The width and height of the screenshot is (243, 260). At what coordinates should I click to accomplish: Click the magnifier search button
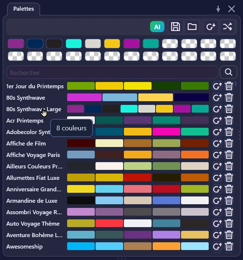point(228,72)
